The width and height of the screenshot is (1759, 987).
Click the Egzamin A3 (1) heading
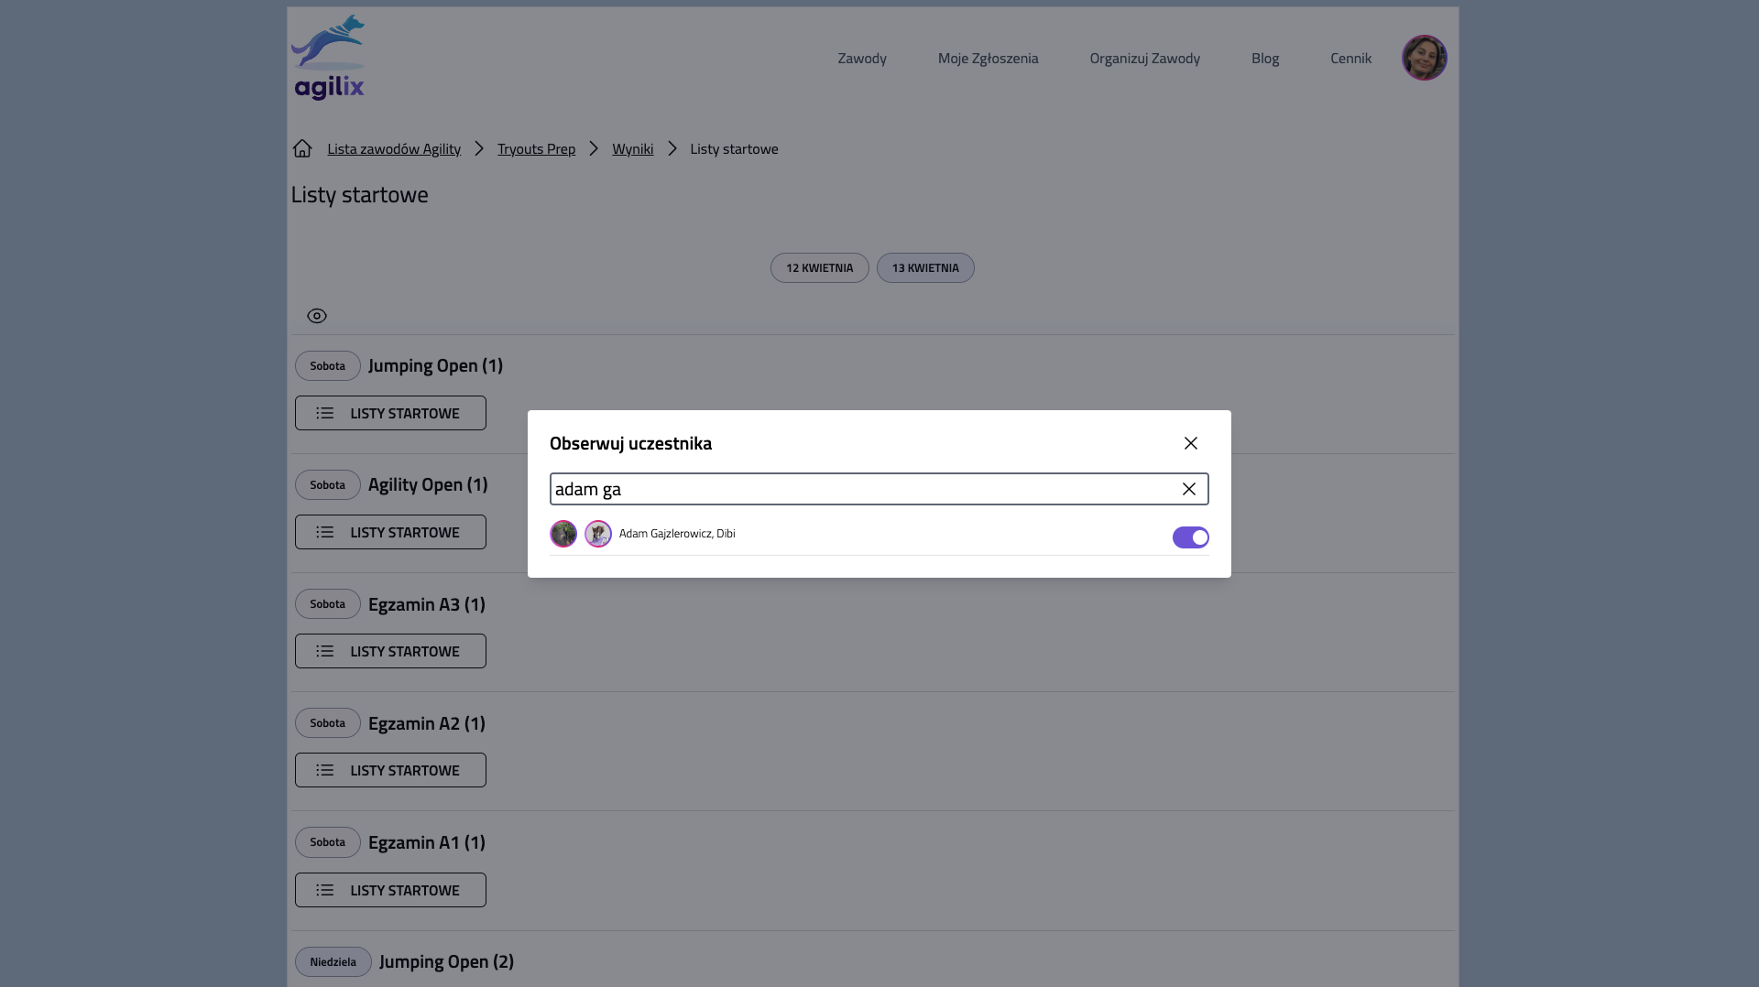[427, 604]
